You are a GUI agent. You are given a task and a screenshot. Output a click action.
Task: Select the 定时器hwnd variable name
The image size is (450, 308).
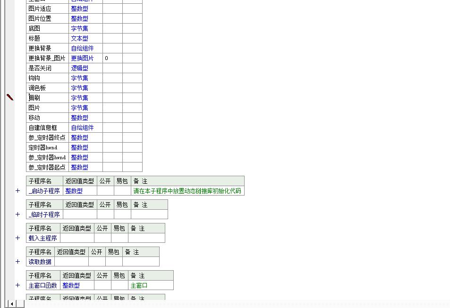[x=43, y=147]
